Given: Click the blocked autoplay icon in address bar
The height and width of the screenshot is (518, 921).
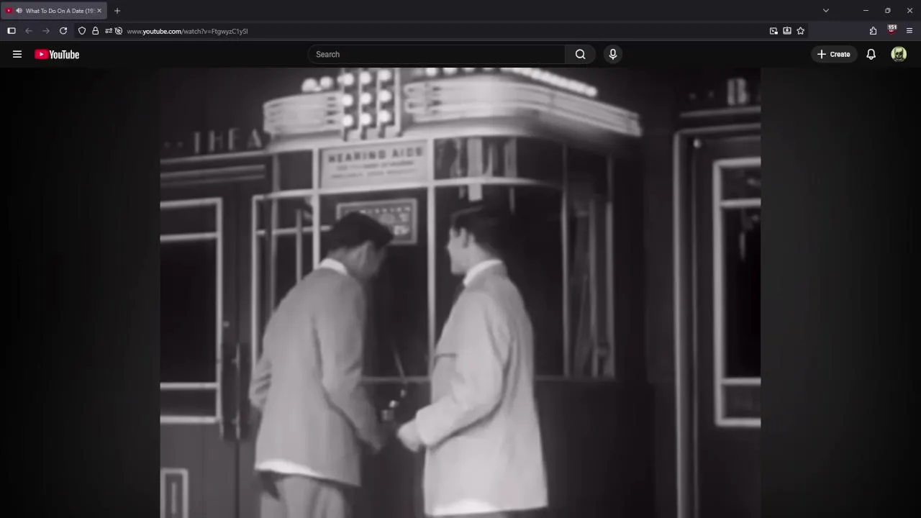Looking at the screenshot, I should tap(119, 31).
